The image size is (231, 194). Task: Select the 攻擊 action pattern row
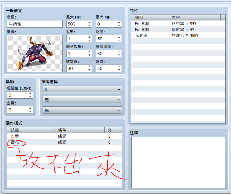click(x=64, y=136)
